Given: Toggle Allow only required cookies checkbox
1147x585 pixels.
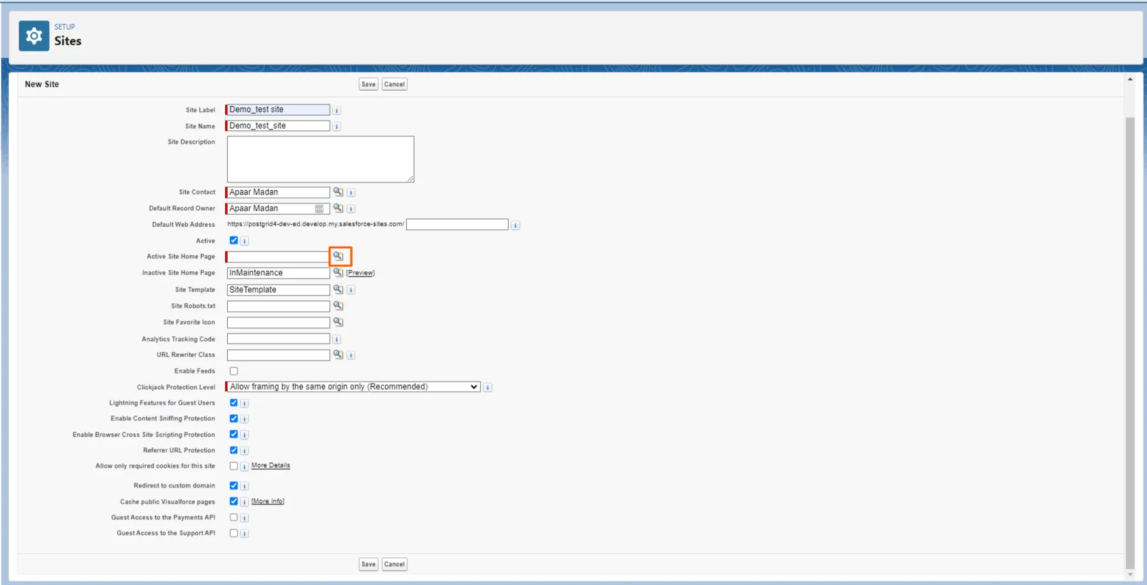Looking at the screenshot, I should [234, 466].
